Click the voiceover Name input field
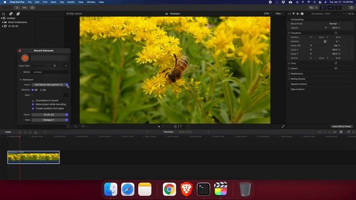 coord(50,72)
